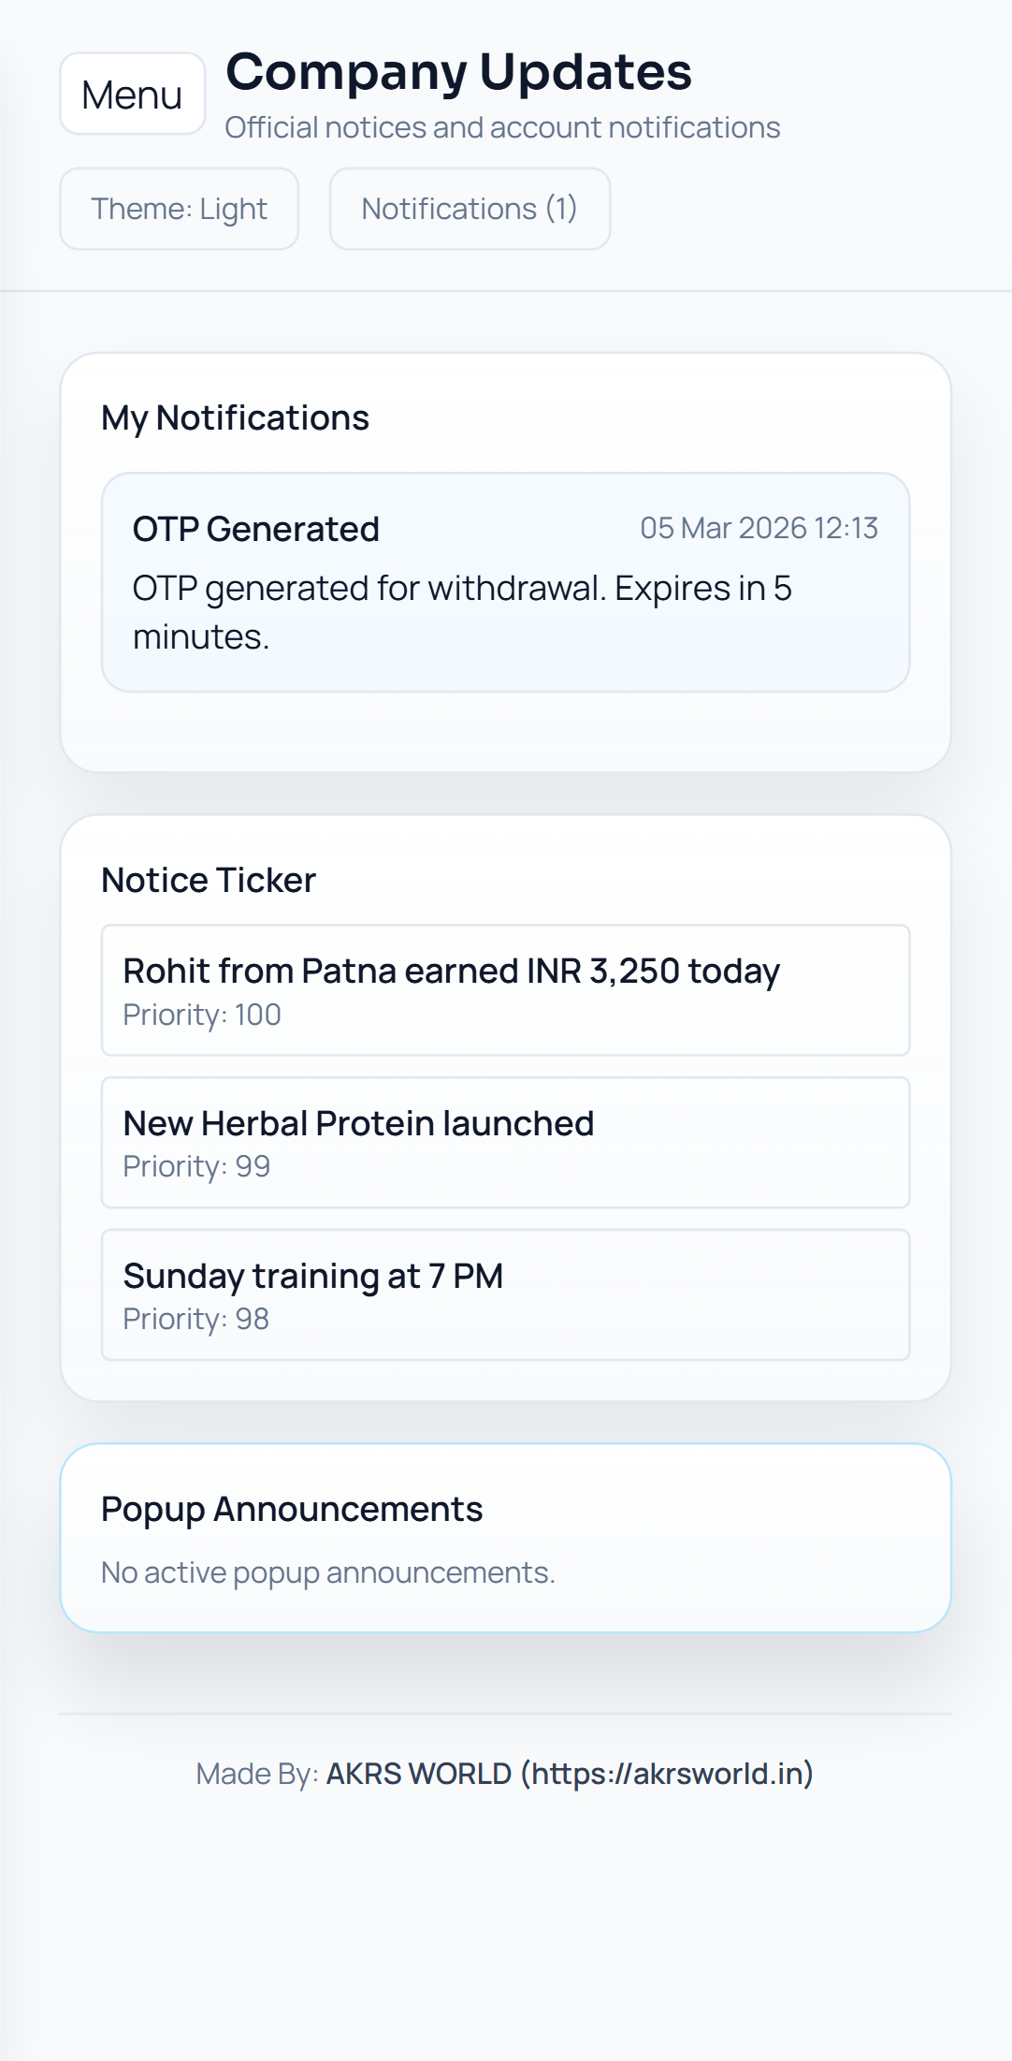Viewport: 1012px width, 2061px height.
Task: Click the Priority: 99 label
Action: (196, 1166)
